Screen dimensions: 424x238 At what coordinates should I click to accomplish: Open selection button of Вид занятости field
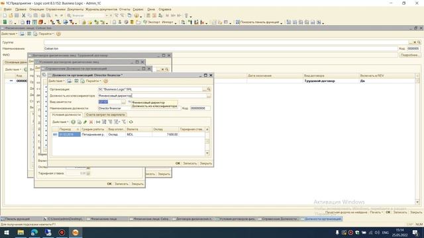point(123,102)
